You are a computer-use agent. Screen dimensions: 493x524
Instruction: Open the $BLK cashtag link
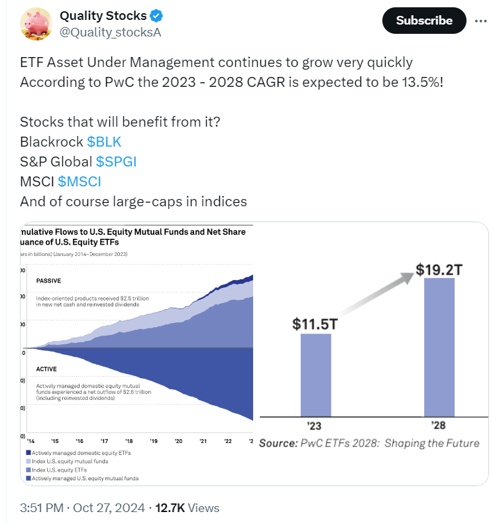tap(104, 141)
